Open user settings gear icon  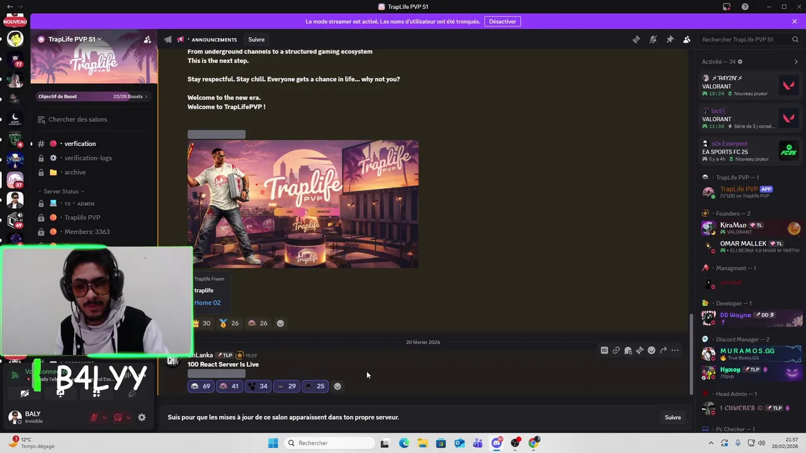tap(142, 417)
